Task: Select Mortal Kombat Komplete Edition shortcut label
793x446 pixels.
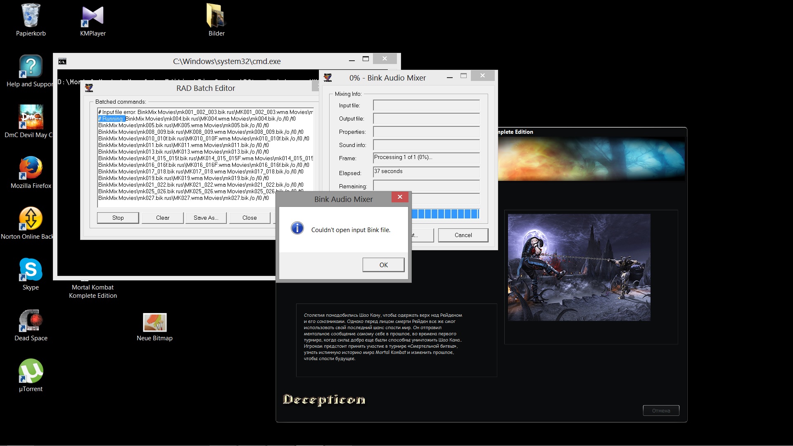Action: (93, 292)
